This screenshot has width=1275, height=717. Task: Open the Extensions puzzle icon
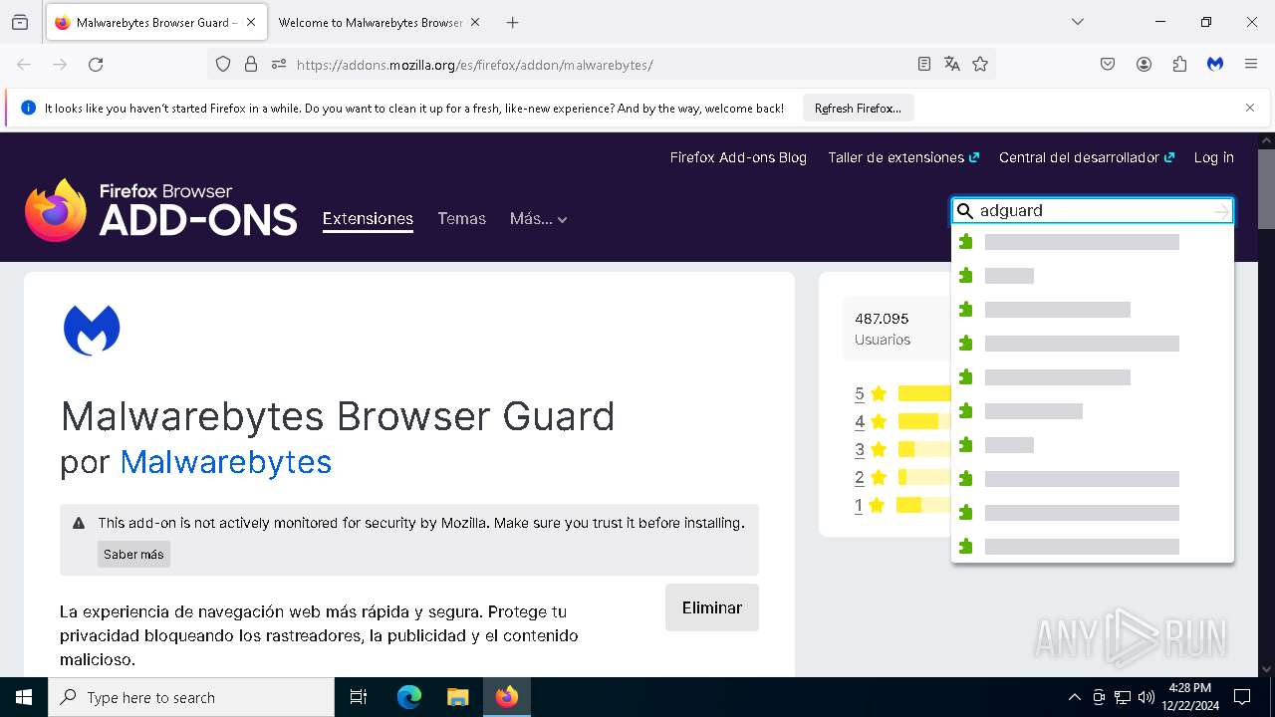pos(1179,65)
